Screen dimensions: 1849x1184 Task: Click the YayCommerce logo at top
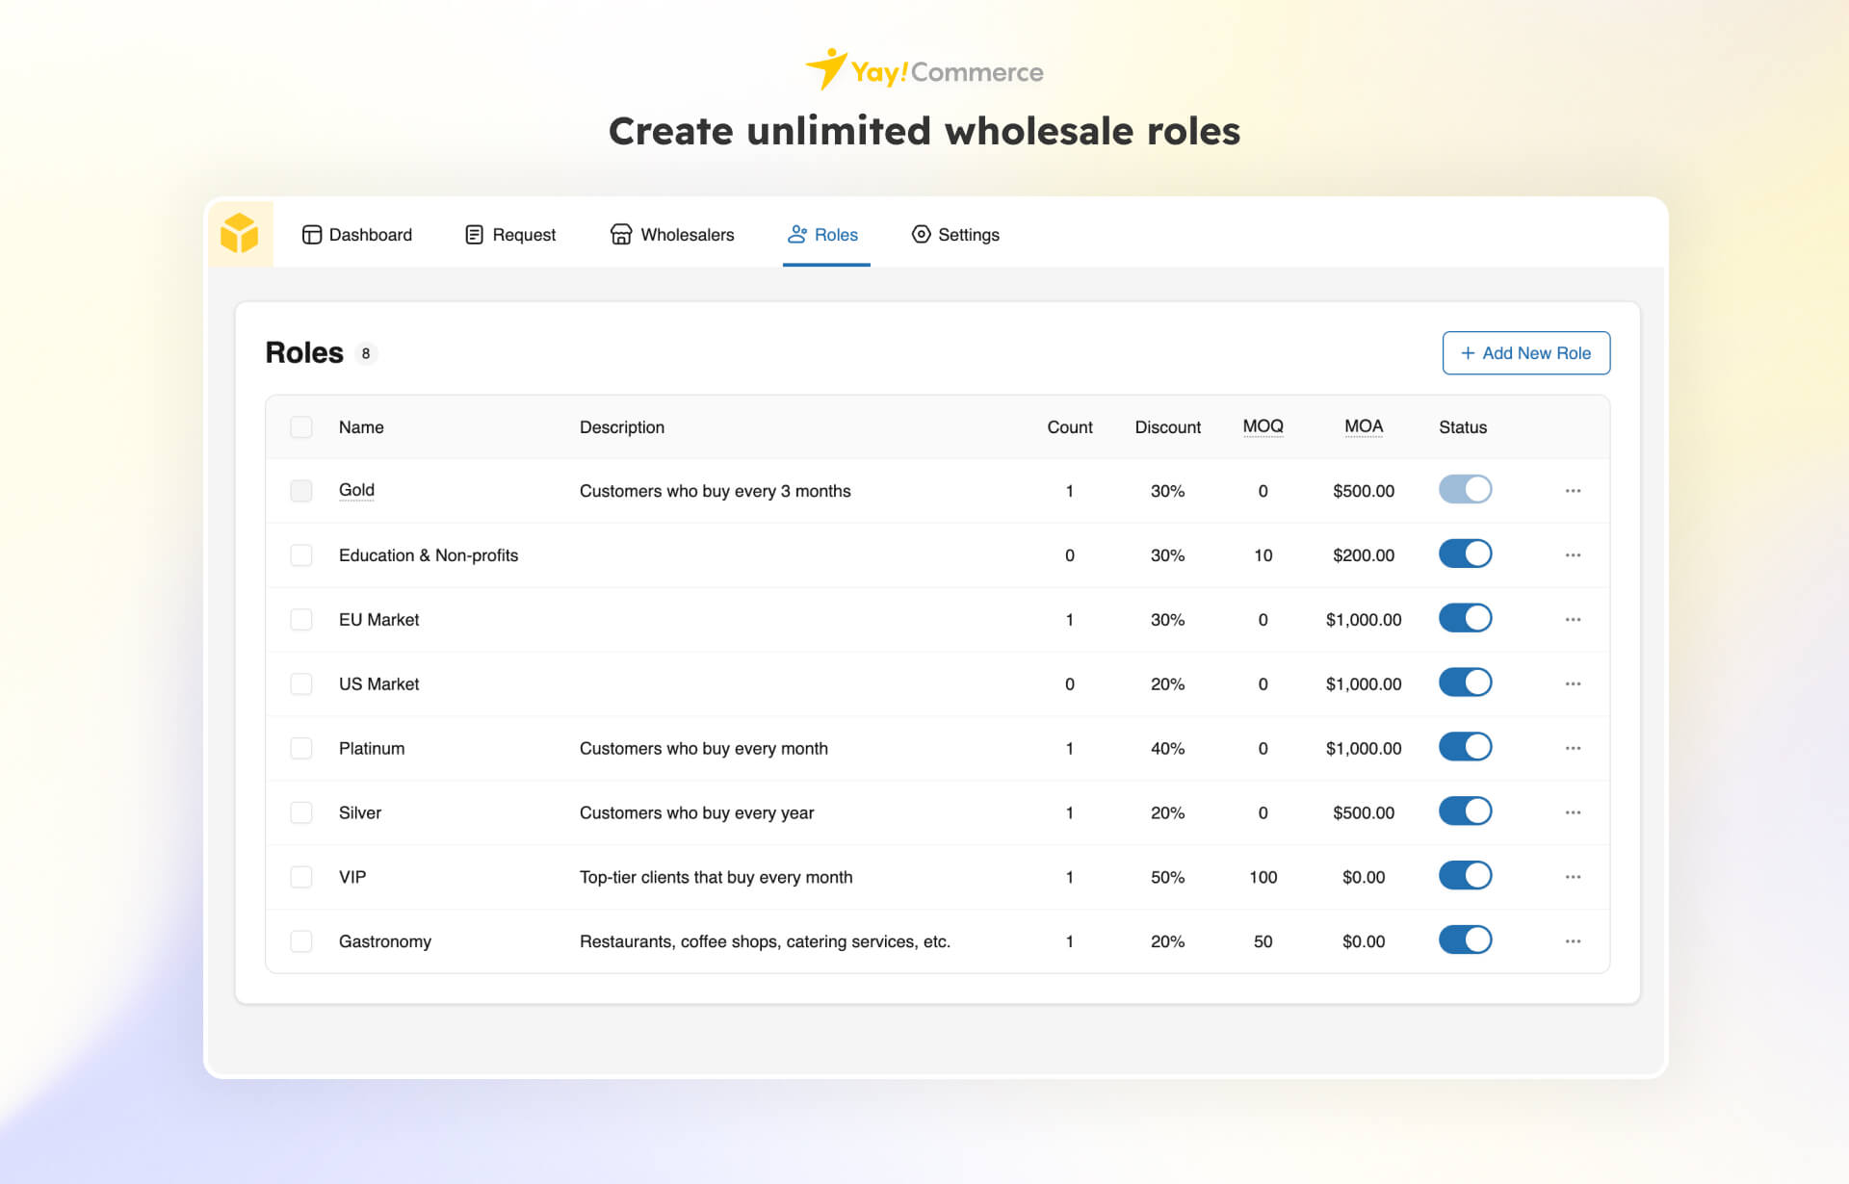click(x=924, y=71)
